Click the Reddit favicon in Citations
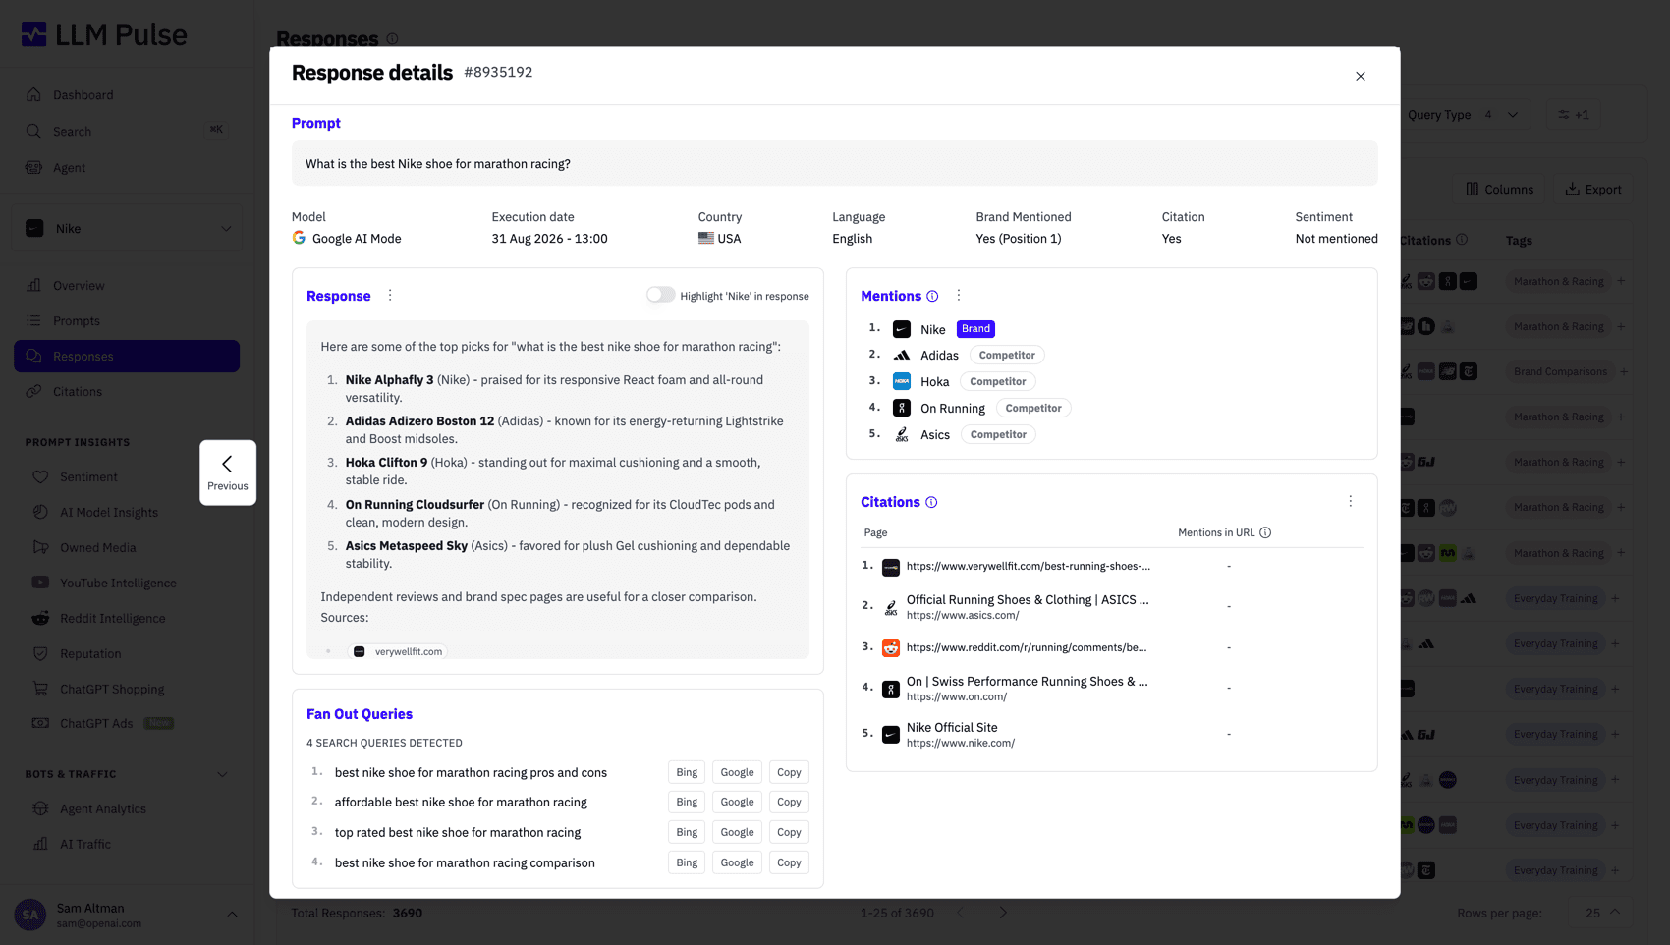The image size is (1670, 945). coord(891,648)
